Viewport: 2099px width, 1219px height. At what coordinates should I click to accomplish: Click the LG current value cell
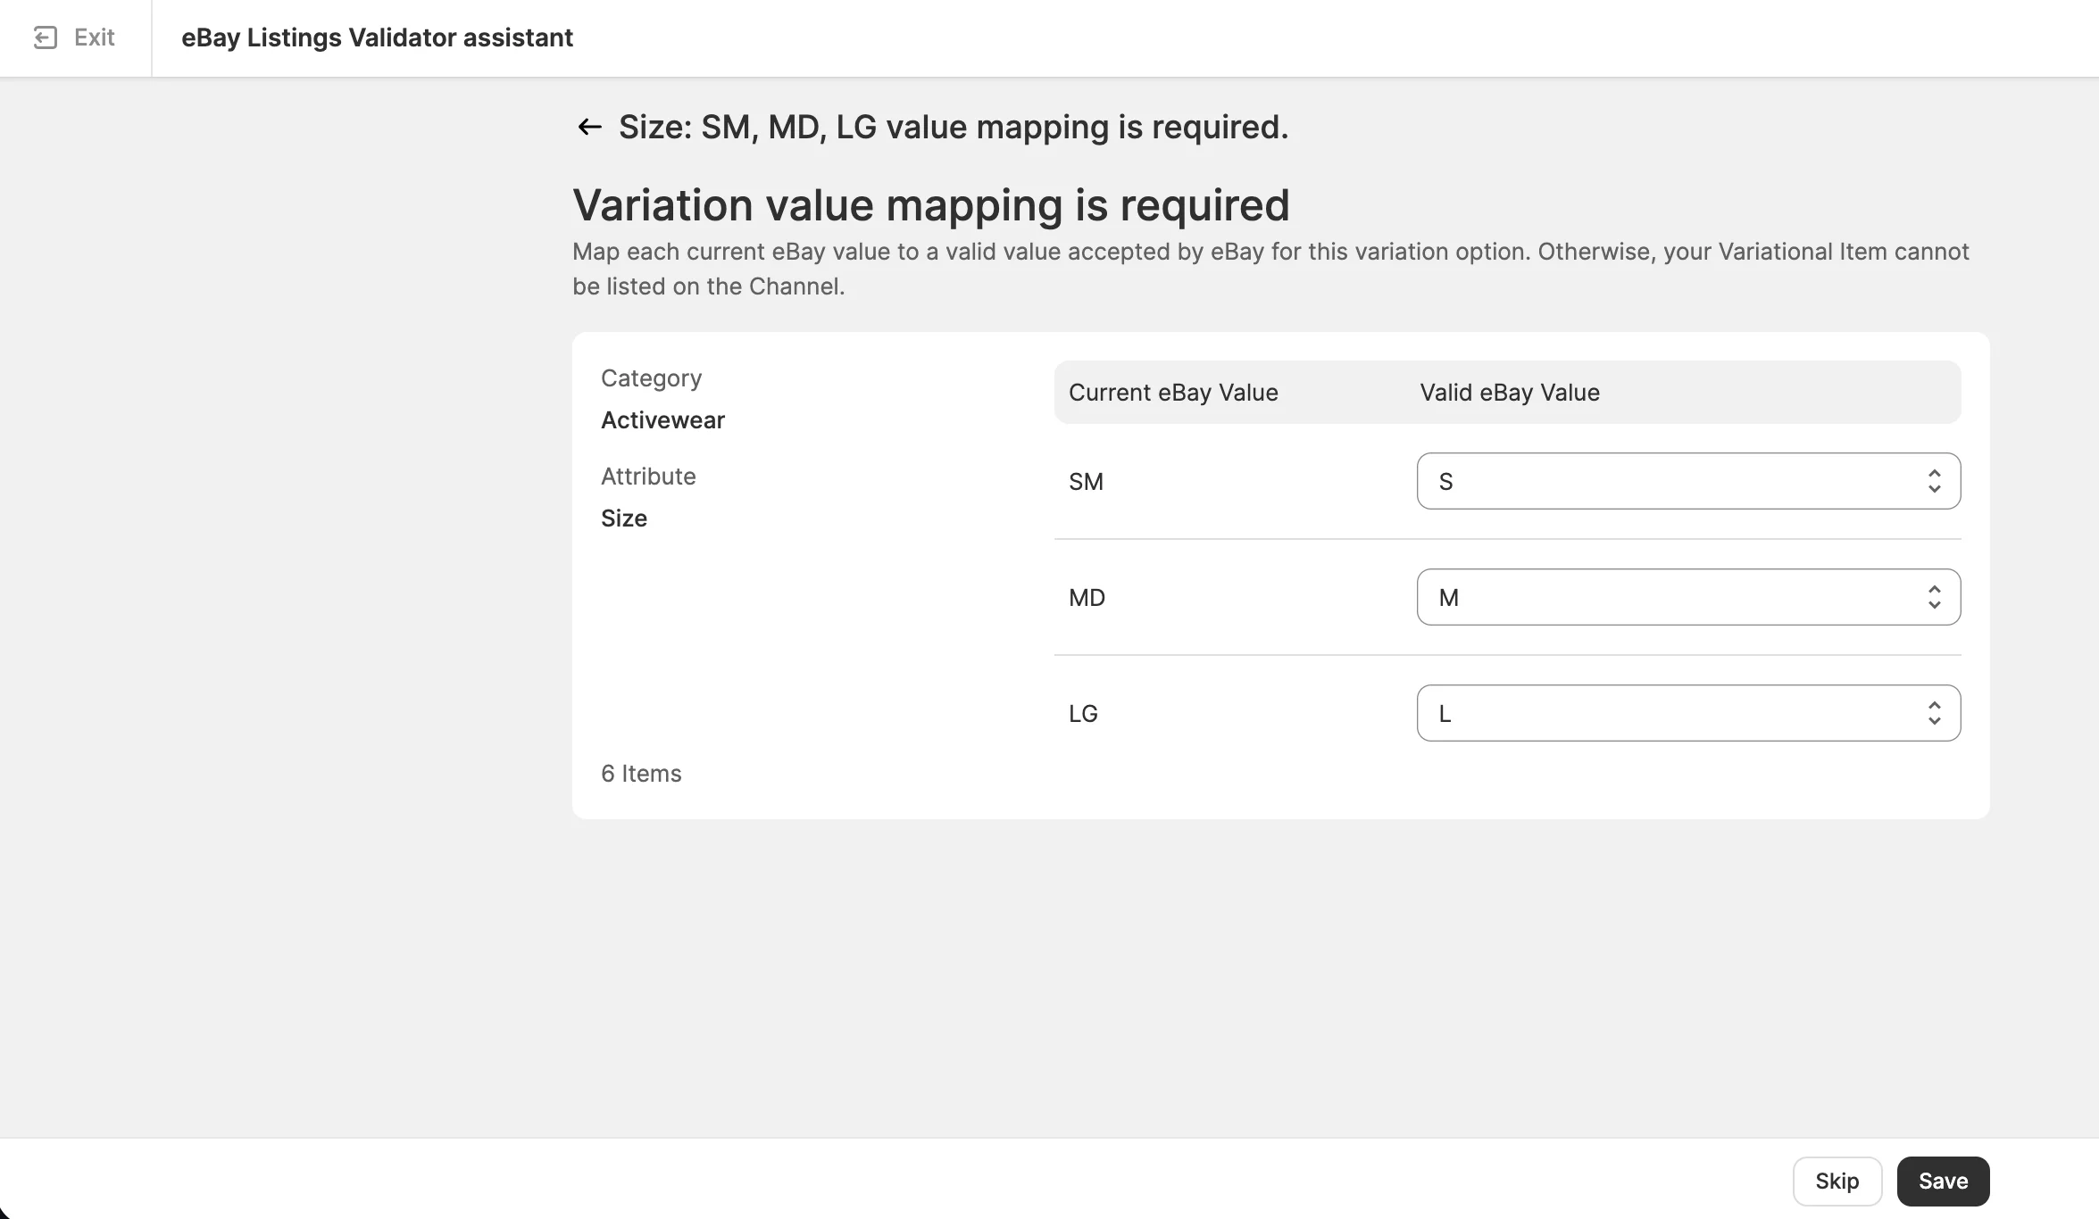pos(1083,714)
